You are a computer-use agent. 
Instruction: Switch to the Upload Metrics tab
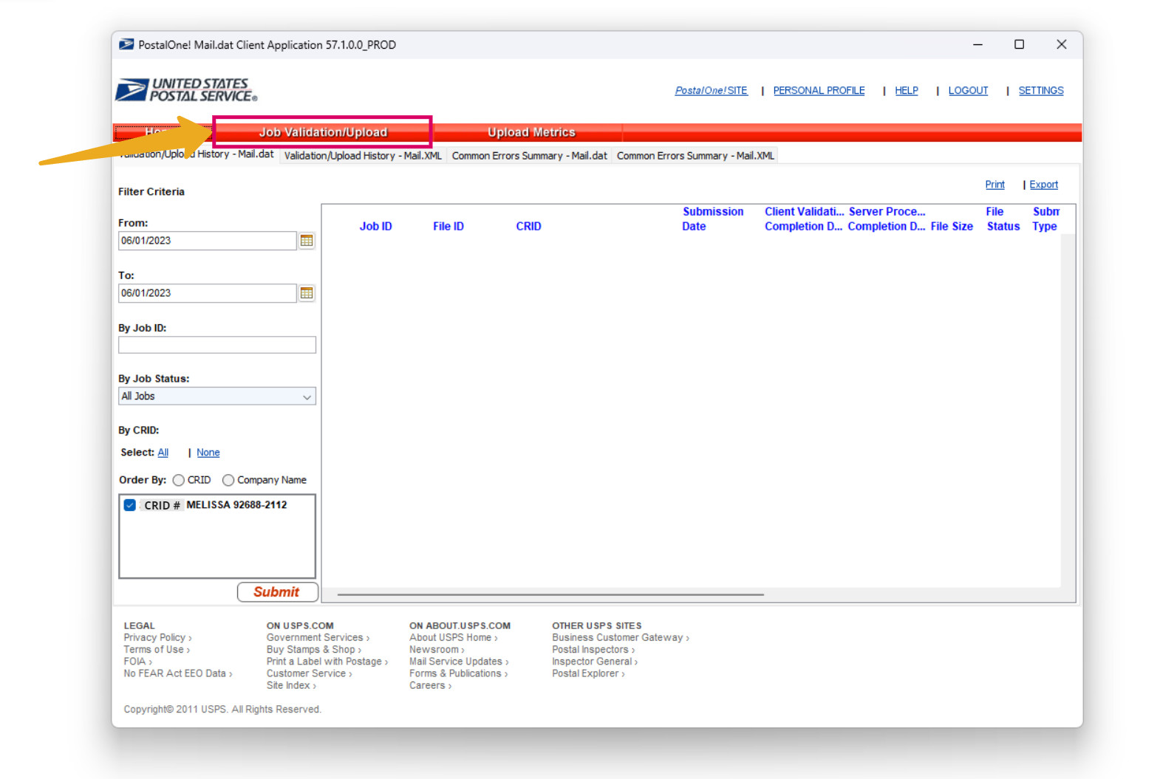click(531, 132)
